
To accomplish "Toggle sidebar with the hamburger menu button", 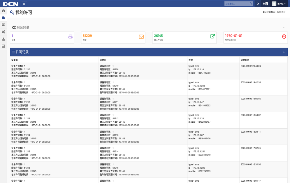I will point(24,4).
